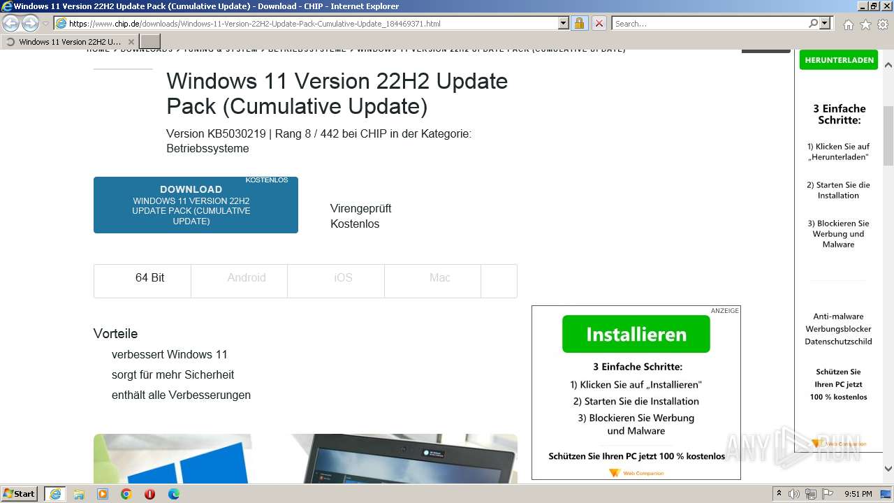Click the magnifier search icon
Image resolution: width=894 pixels, height=503 pixels.
(x=813, y=24)
